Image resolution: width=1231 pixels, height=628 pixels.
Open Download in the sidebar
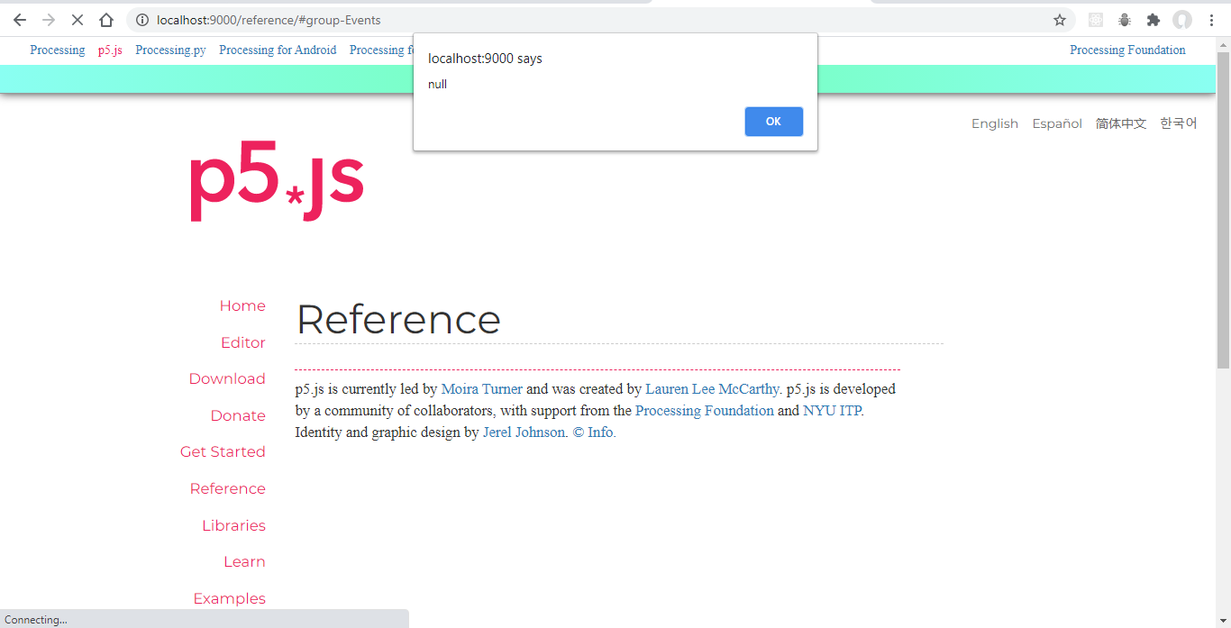point(227,379)
